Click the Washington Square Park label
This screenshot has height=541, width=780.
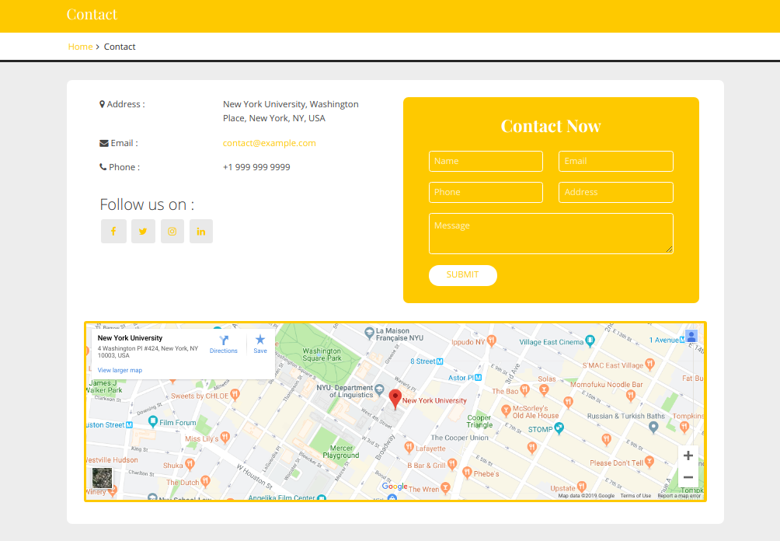tap(322, 354)
